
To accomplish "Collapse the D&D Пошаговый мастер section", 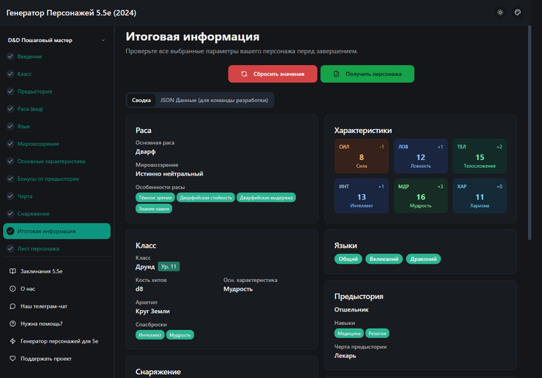I will [x=103, y=39].
